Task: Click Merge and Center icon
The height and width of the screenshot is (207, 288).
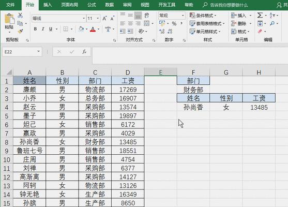Action: click(146, 23)
